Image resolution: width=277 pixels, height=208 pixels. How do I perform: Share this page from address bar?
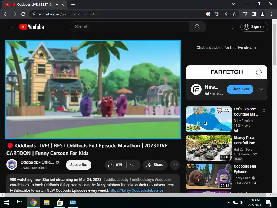[x=226, y=14]
